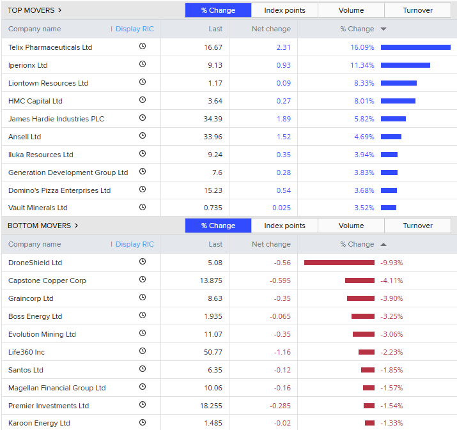Expand the TOP MOVERS section chevron

tap(60, 10)
